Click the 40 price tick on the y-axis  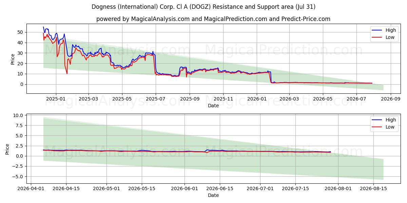tap(20, 43)
